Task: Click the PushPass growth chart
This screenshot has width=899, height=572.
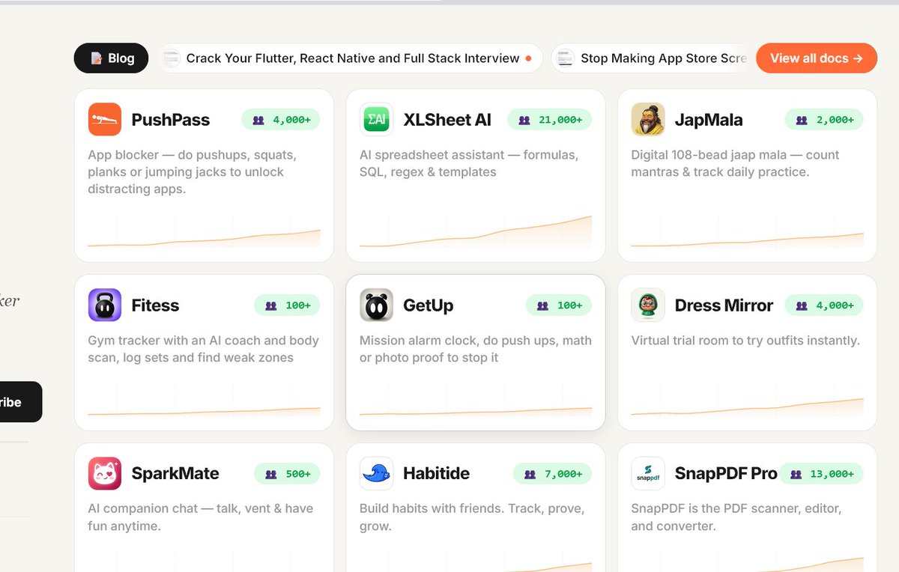Action: tap(204, 234)
